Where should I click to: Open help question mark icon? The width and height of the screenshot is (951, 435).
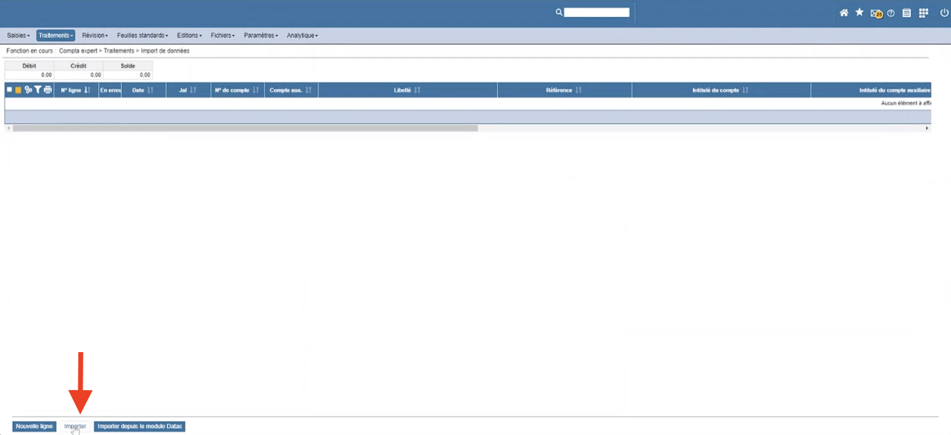click(891, 13)
